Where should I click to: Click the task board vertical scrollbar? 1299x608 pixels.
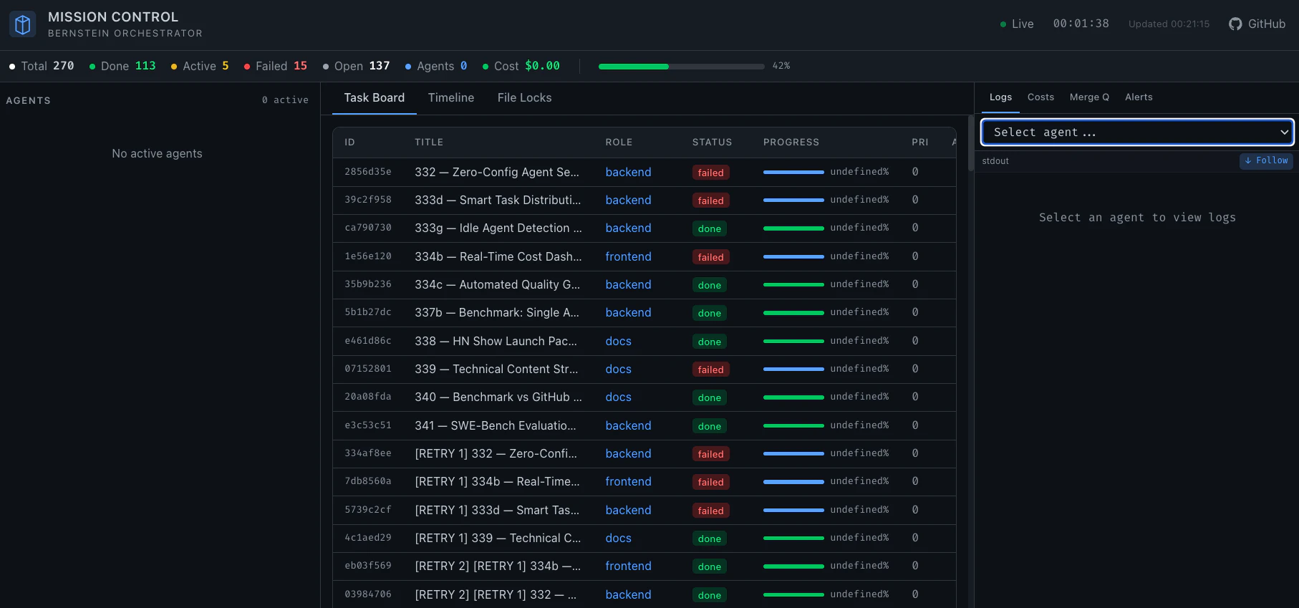[x=970, y=143]
